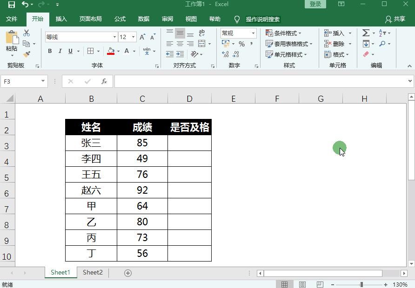The image size is (415, 288).
Task: Click the AutoSum sigma icon
Action: (366, 33)
